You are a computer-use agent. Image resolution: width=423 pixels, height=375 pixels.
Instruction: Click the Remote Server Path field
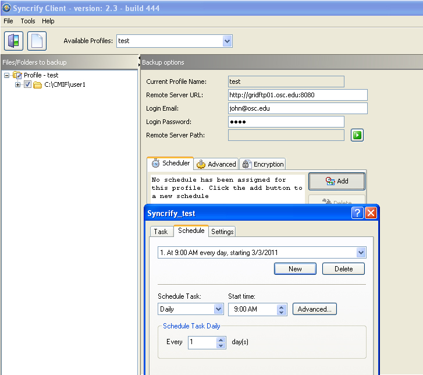[286, 135]
